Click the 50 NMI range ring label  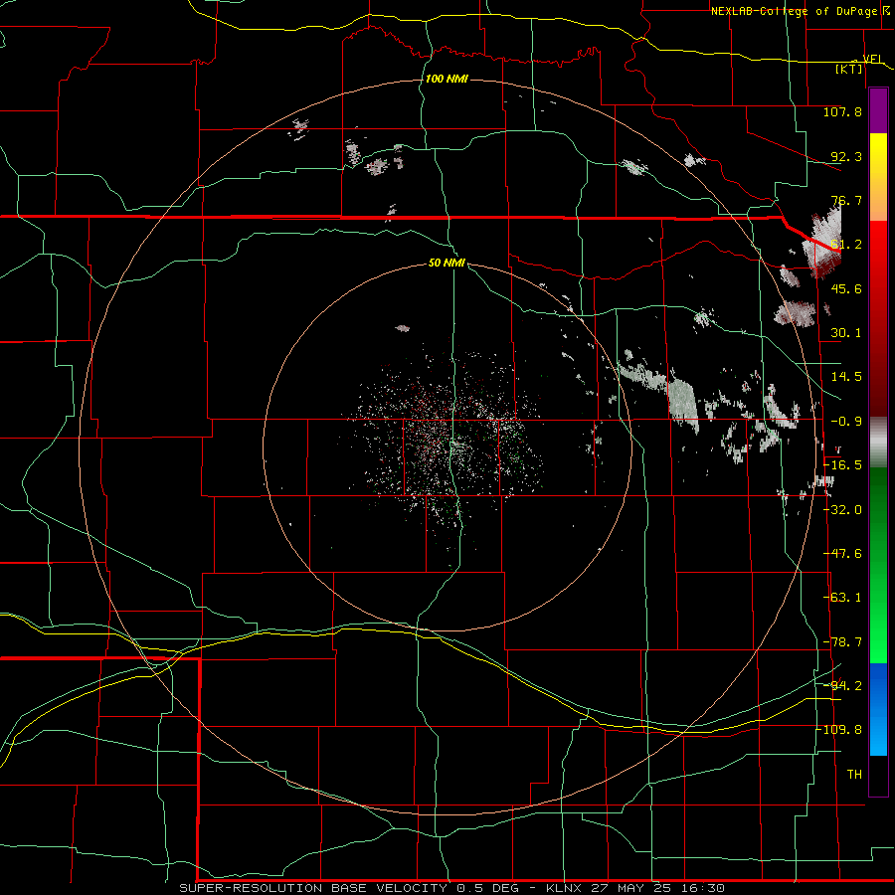click(x=447, y=264)
